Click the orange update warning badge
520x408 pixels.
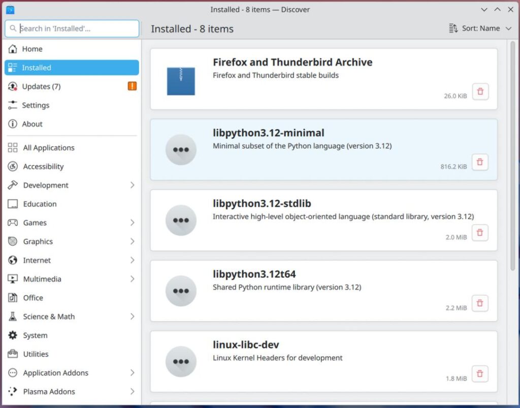(132, 86)
